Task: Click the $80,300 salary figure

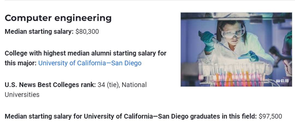Action: [87, 32]
